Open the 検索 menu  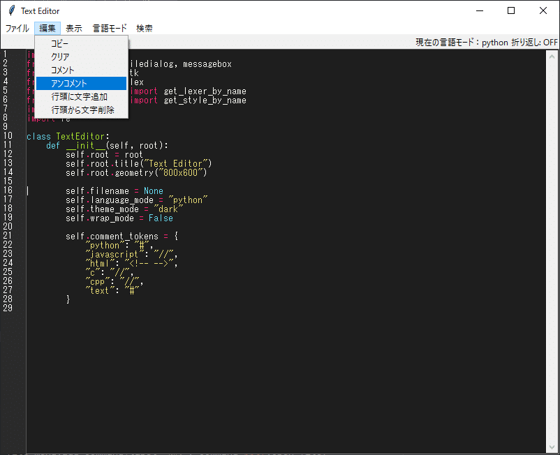coord(143,28)
